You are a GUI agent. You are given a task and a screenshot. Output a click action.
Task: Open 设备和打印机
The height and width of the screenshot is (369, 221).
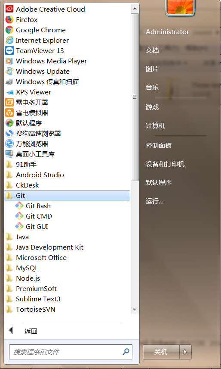click(165, 164)
